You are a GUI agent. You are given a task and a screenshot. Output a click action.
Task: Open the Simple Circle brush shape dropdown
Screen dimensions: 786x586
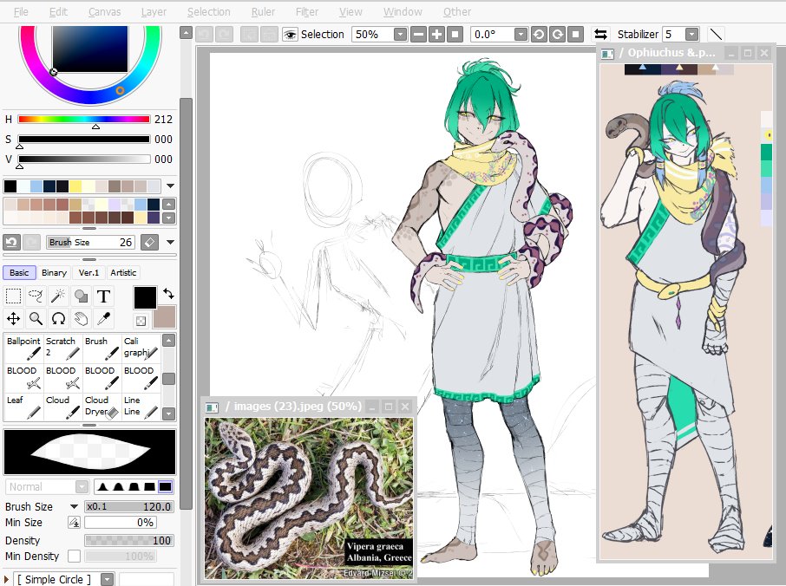coord(108,579)
